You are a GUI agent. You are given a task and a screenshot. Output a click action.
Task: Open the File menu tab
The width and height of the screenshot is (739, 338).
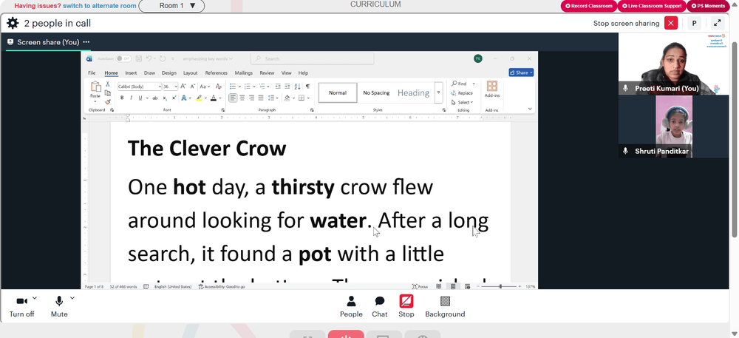point(92,73)
